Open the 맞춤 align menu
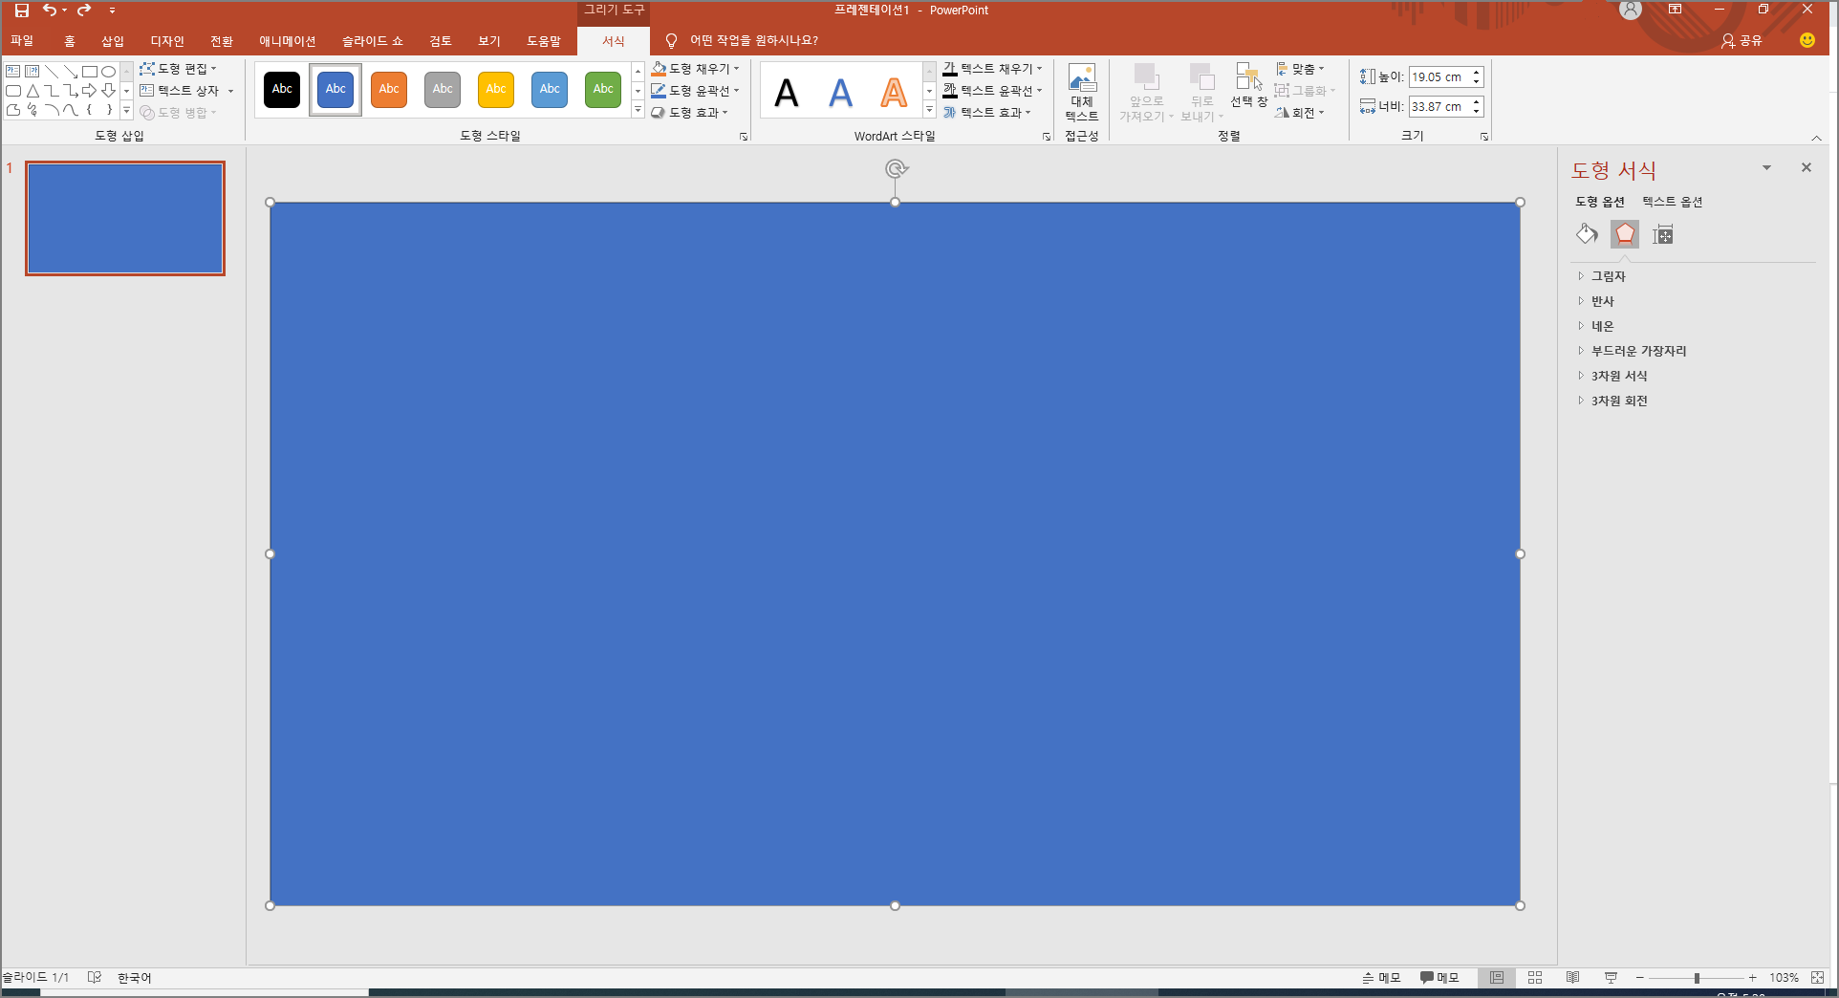 pos(1300,69)
